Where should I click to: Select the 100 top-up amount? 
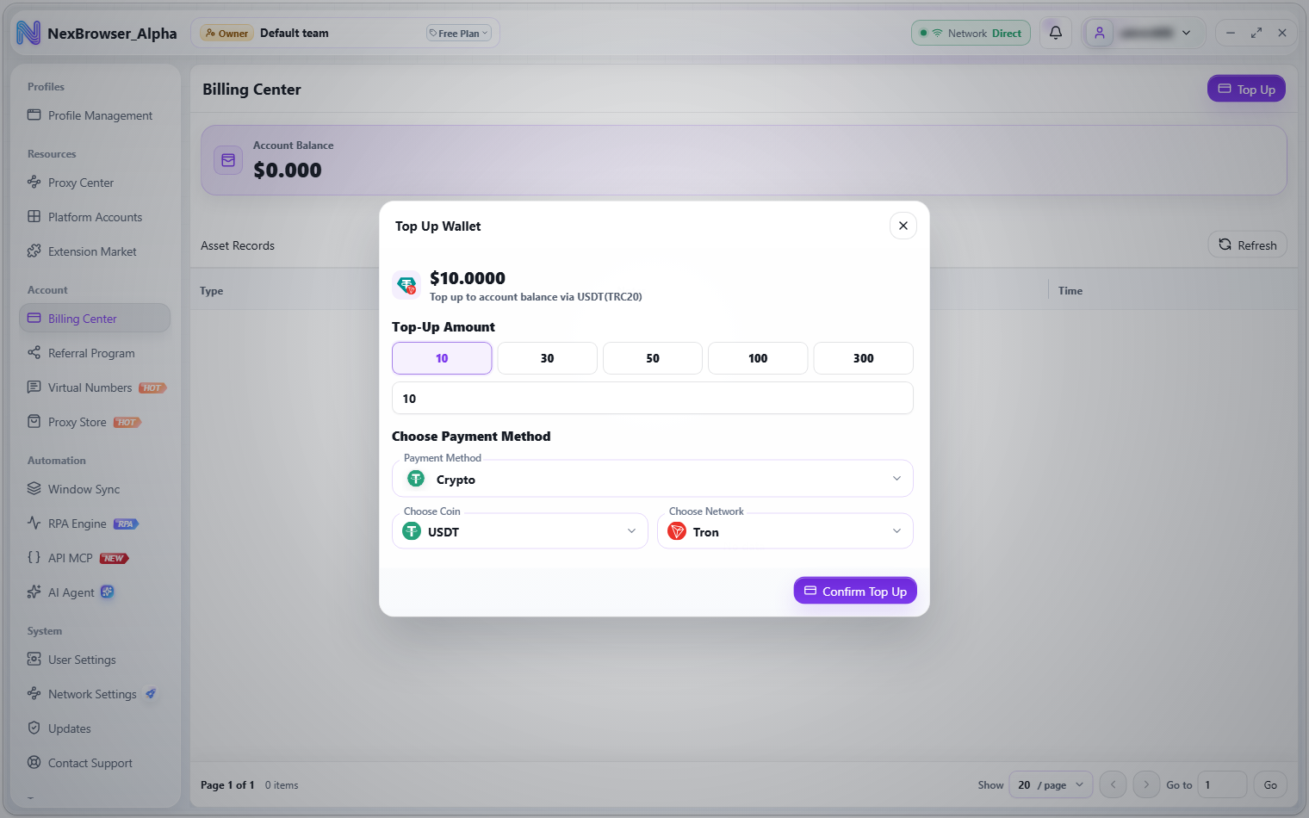[758, 358]
